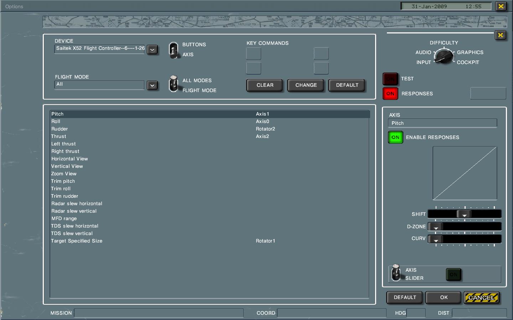The image size is (513, 320).
Task: Click the response curve graph
Action: (465, 173)
